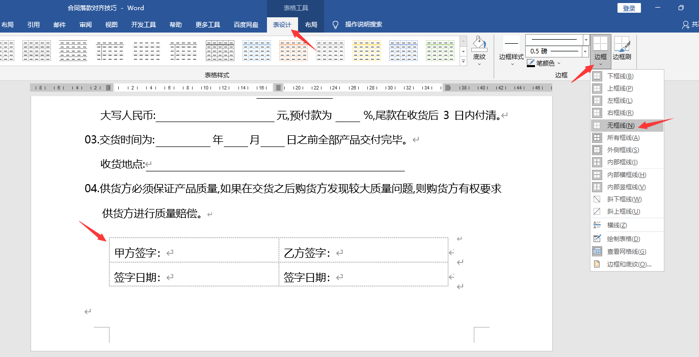The image size is (699, 357).
Task: Activate the 边框刷 border painter
Action: [622, 48]
